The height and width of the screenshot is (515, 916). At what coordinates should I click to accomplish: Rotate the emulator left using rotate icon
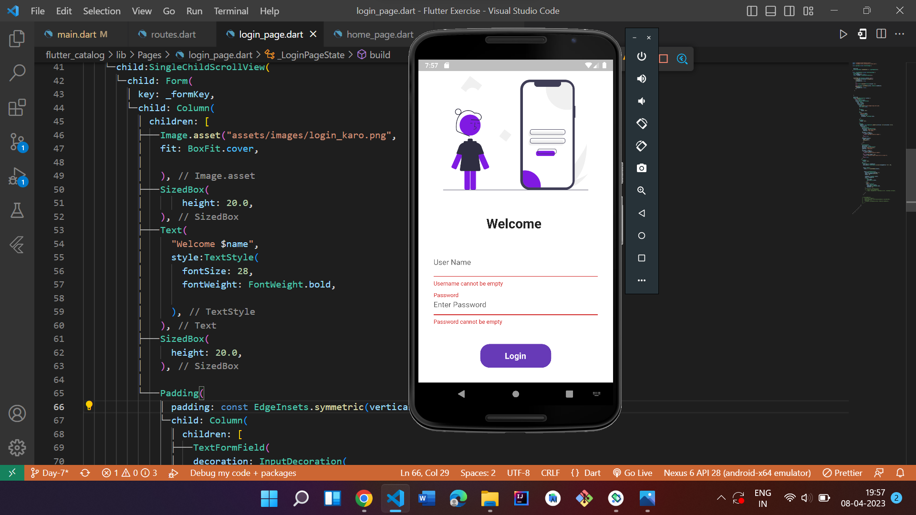[x=641, y=123]
